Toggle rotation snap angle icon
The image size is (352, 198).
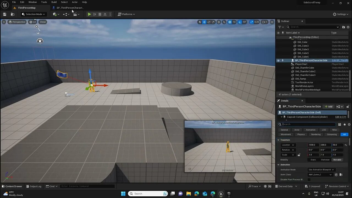click(240, 22)
